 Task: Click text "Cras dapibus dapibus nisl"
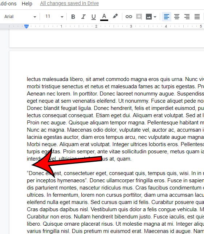(x=57, y=209)
